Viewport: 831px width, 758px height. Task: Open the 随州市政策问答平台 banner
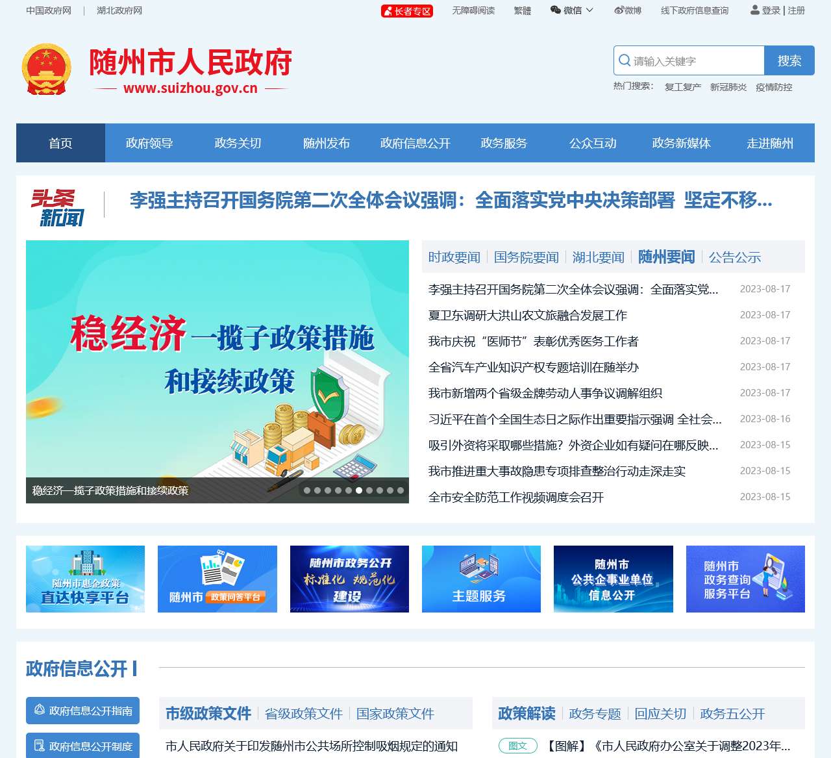tap(217, 579)
